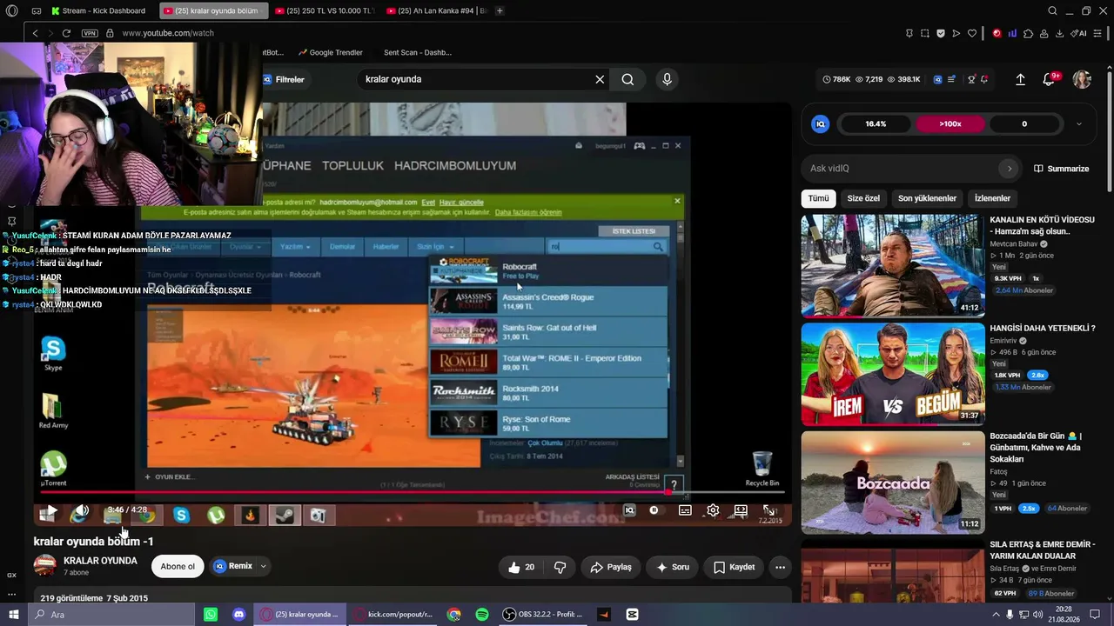This screenshot has width=1114, height=626.
Task: Clear the YouTube search box
Action: pyautogui.click(x=600, y=79)
